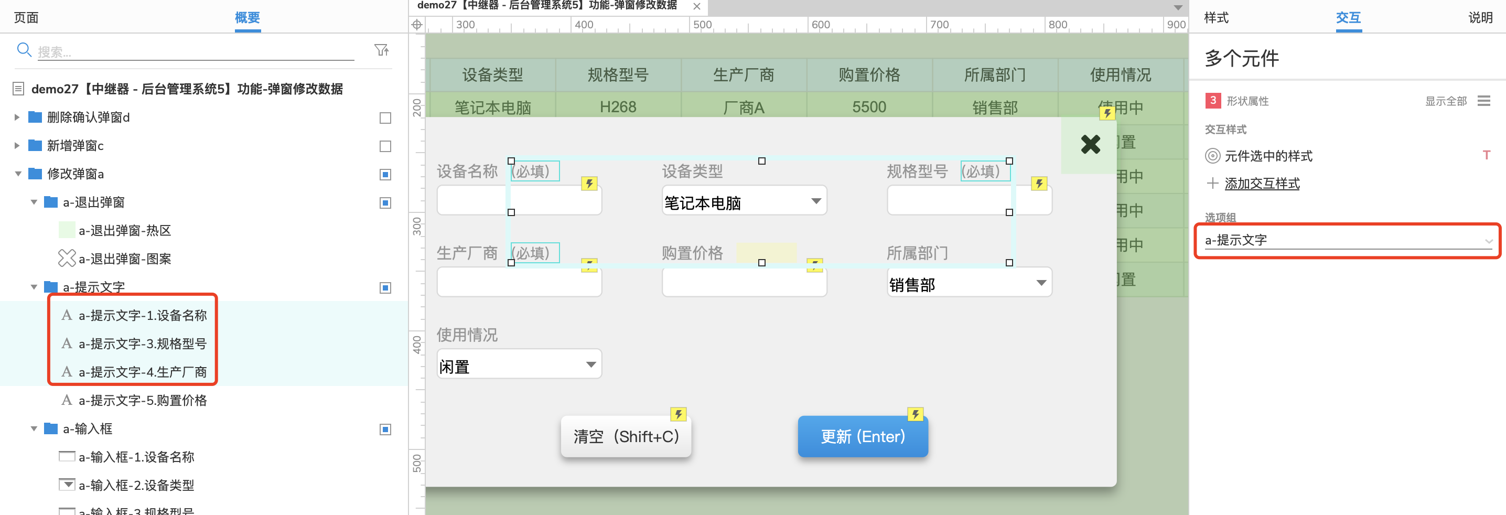Click the plus icon for 添加交互样式
The height and width of the screenshot is (515, 1506).
click(x=1213, y=184)
